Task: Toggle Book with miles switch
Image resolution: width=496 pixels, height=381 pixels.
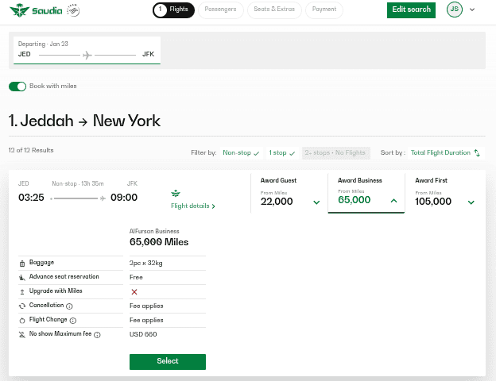Action: (17, 87)
